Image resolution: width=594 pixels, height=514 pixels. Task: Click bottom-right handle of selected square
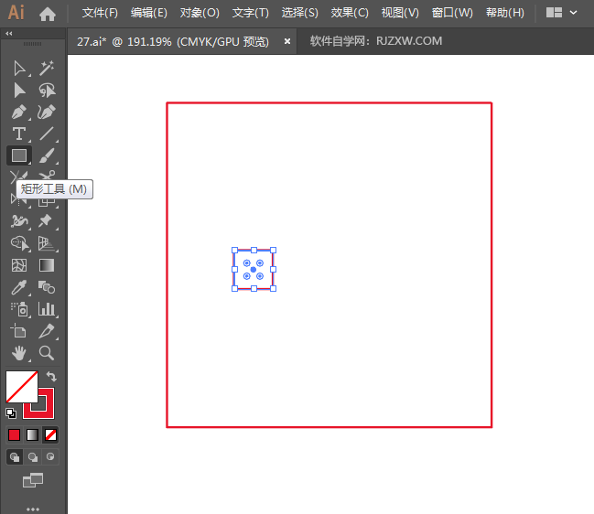point(273,289)
